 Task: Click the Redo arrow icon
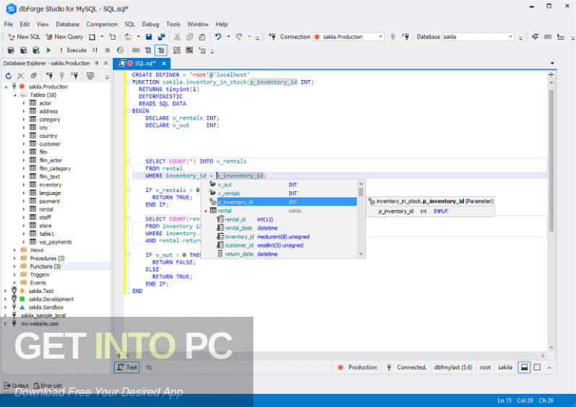[x=239, y=37]
